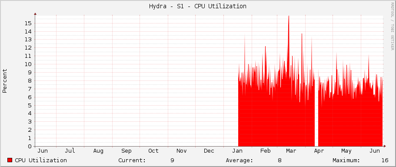Click the y-axis tick label '11'

click(28, 56)
